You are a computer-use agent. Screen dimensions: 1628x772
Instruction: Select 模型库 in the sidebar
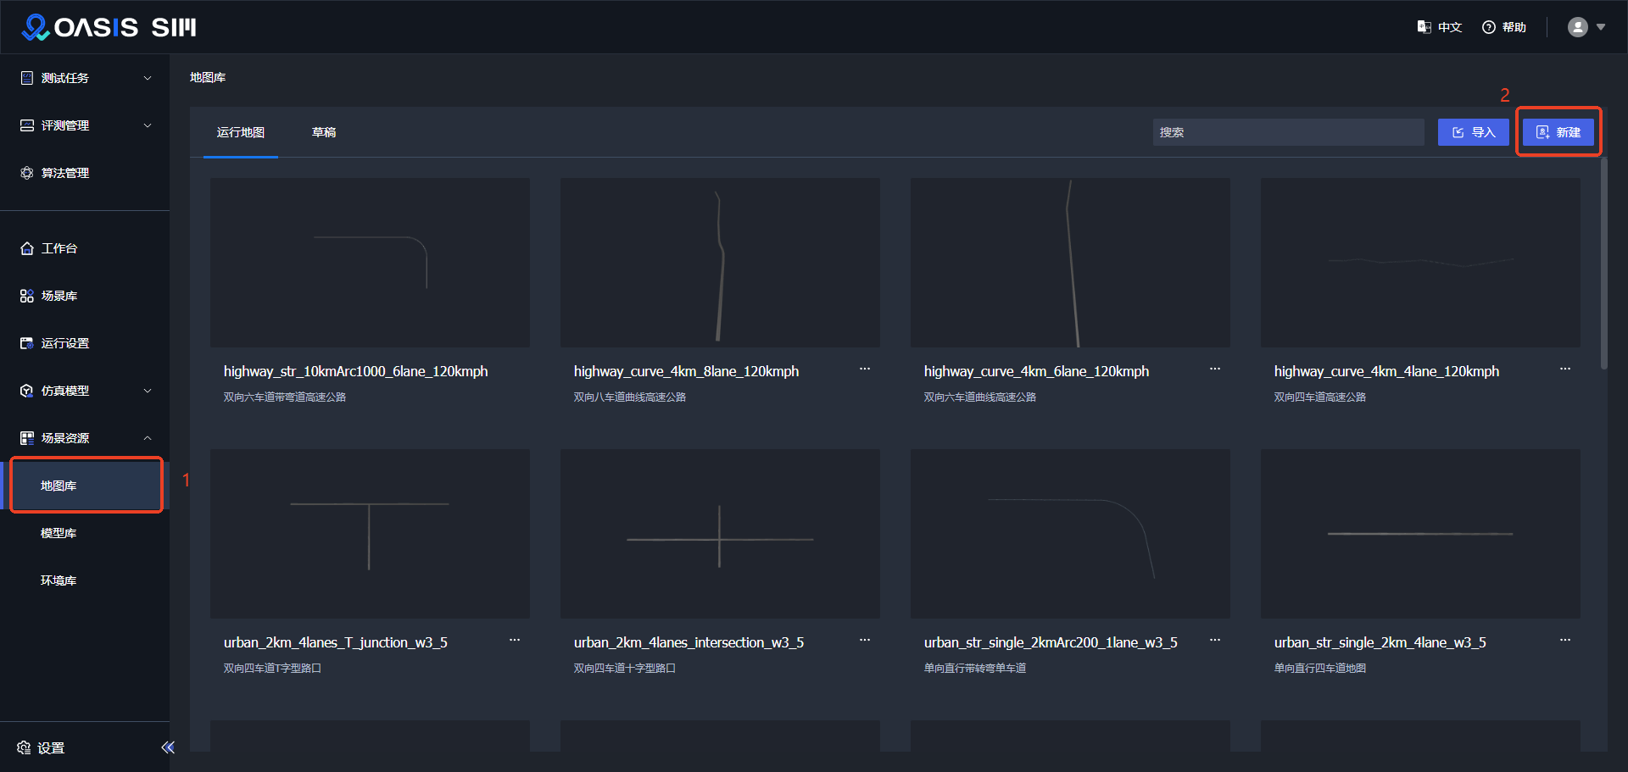point(59,533)
